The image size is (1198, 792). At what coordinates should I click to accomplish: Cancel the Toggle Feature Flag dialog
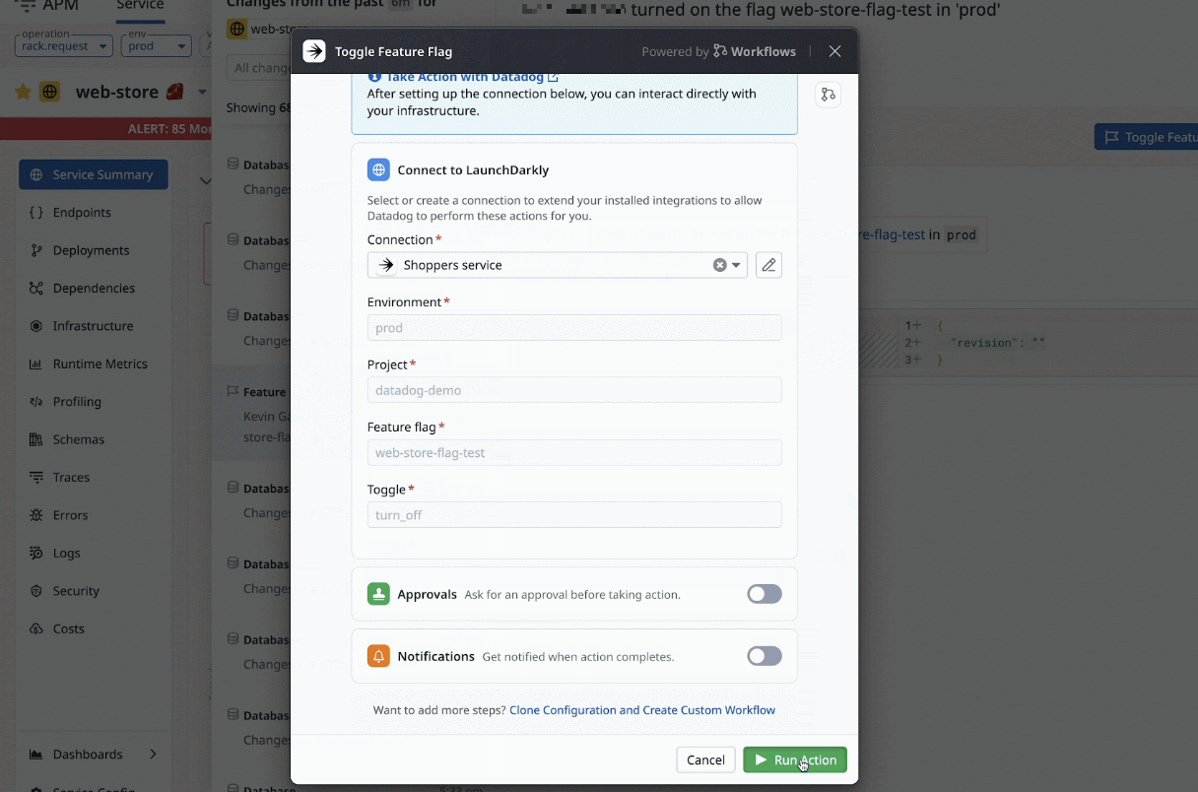705,759
